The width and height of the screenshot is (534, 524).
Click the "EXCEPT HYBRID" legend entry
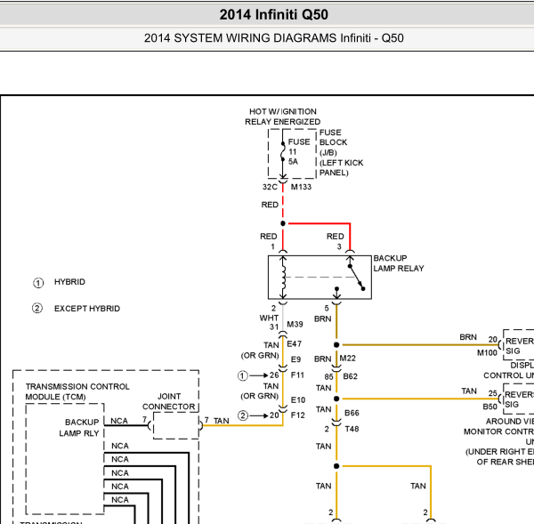(x=87, y=309)
